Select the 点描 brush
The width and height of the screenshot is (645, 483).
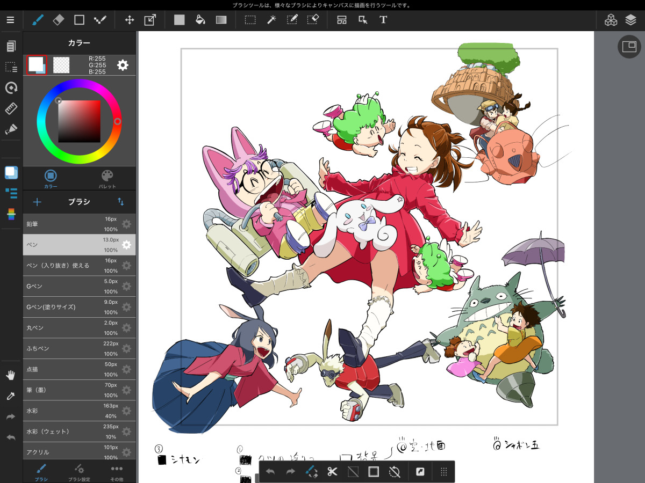click(x=79, y=369)
